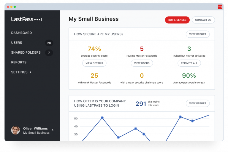228x152 pixels.
Task: Click the Contact Us button
Action: point(203,20)
